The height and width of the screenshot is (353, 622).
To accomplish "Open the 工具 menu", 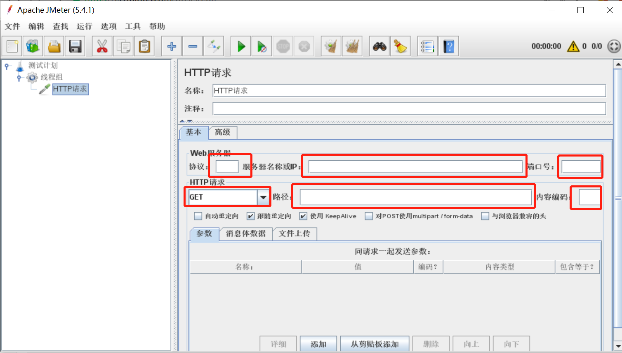I will [133, 26].
